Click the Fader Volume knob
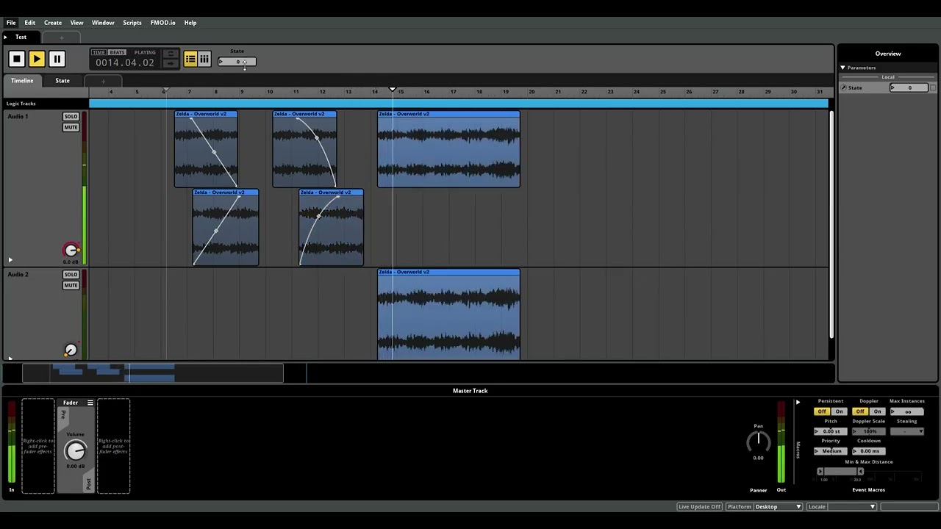Screen dimensions: 941x529 tap(75, 450)
